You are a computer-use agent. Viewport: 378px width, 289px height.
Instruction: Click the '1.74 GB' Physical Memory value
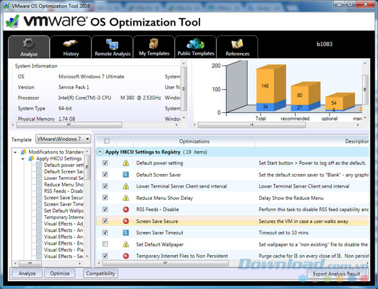(67, 119)
